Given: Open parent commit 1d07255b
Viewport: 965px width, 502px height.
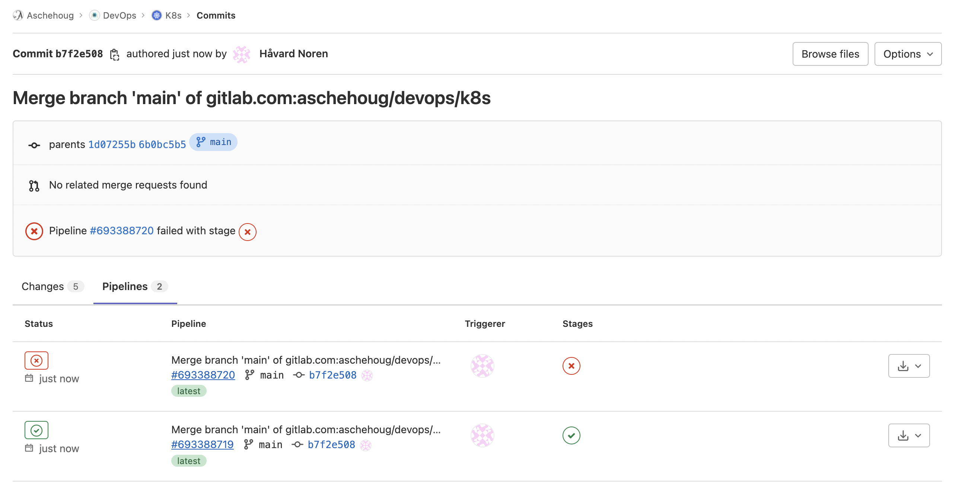Looking at the screenshot, I should [111, 144].
